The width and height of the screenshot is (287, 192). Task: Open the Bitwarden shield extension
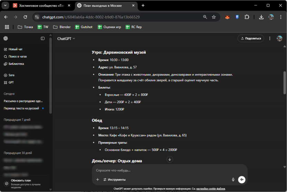pyautogui.click(x=237, y=17)
